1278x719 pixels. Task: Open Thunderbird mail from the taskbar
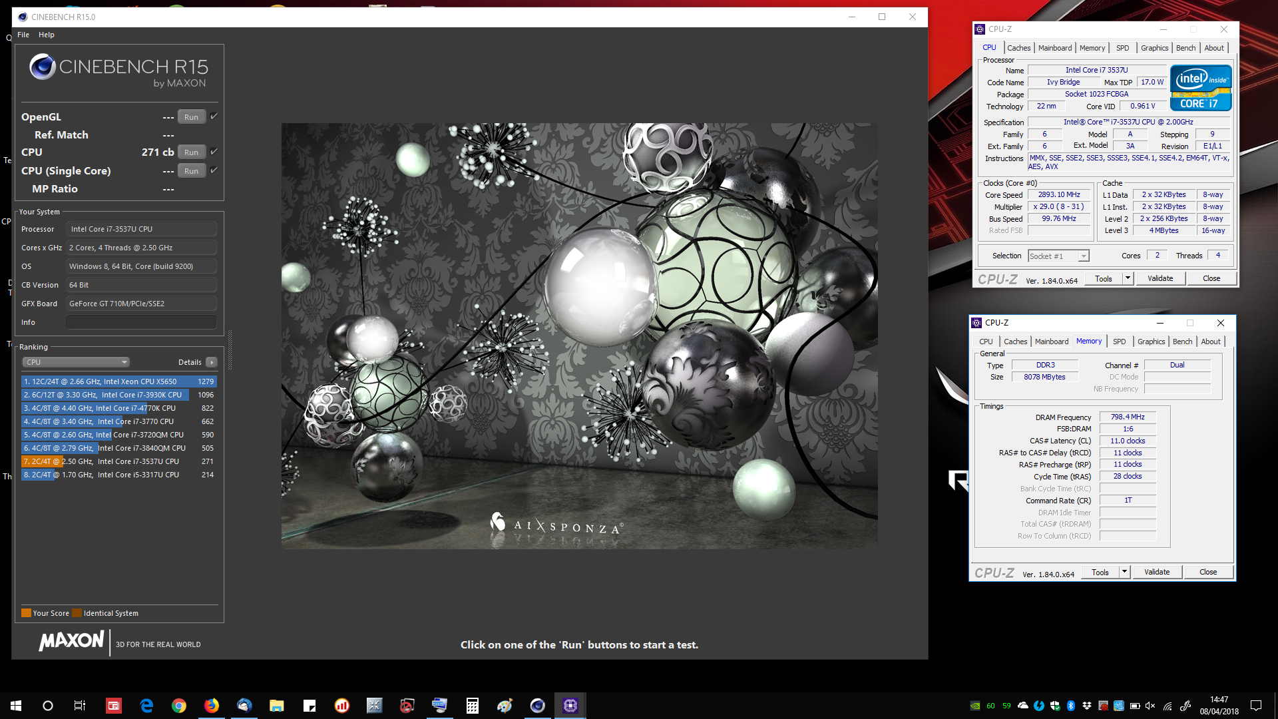(x=244, y=706)
